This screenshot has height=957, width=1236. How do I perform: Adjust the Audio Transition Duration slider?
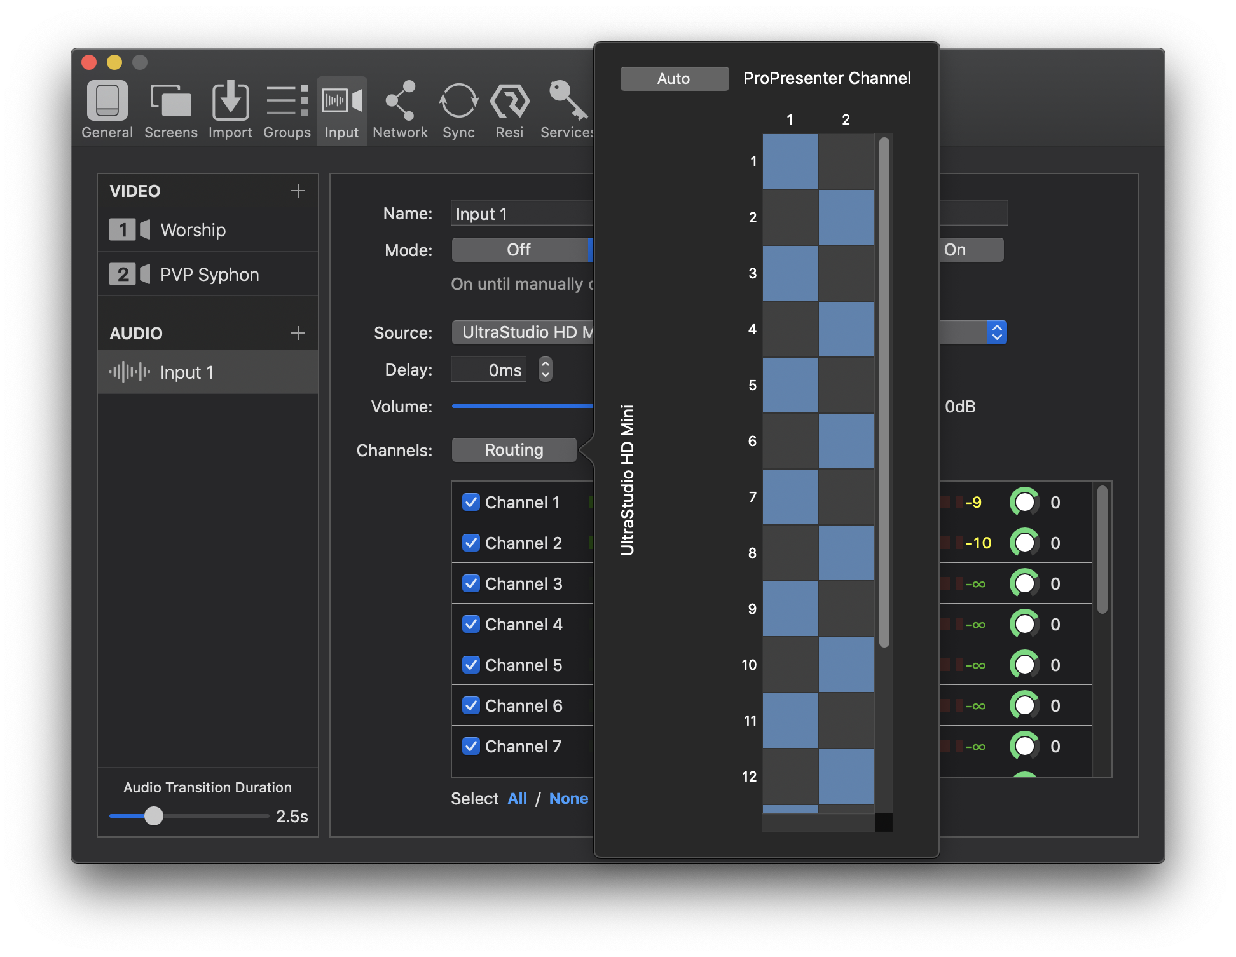[x=154, y=816]
